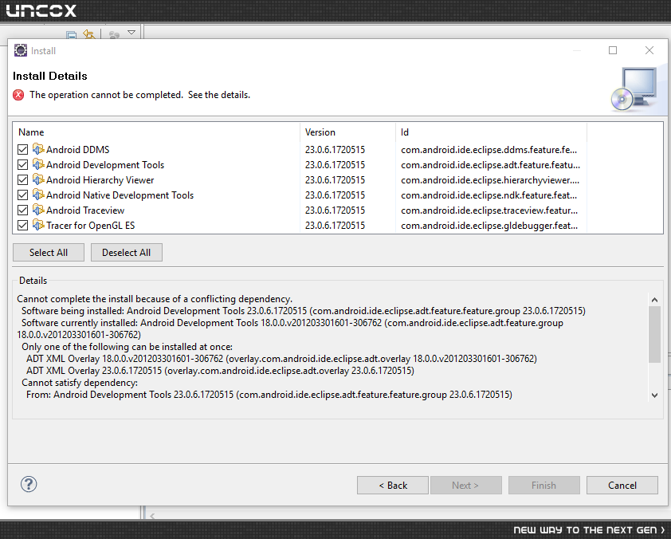Click the version cell in Tracer for OpenGL ES row

335,226
